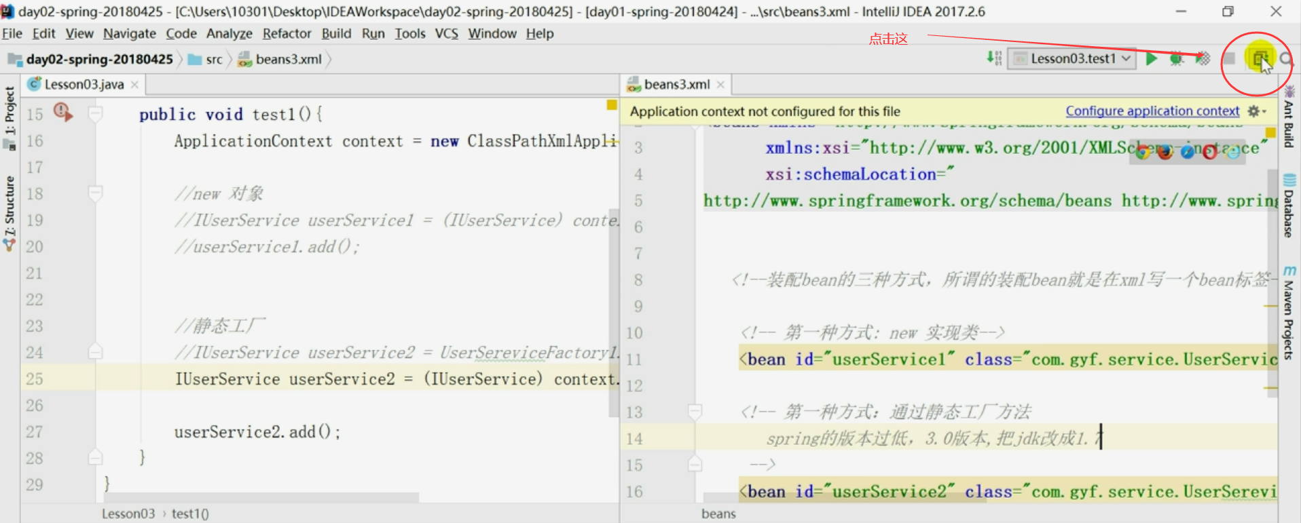Screen dimensions: 1301x523
Task: Open the File menu
Action: point(12,33)
